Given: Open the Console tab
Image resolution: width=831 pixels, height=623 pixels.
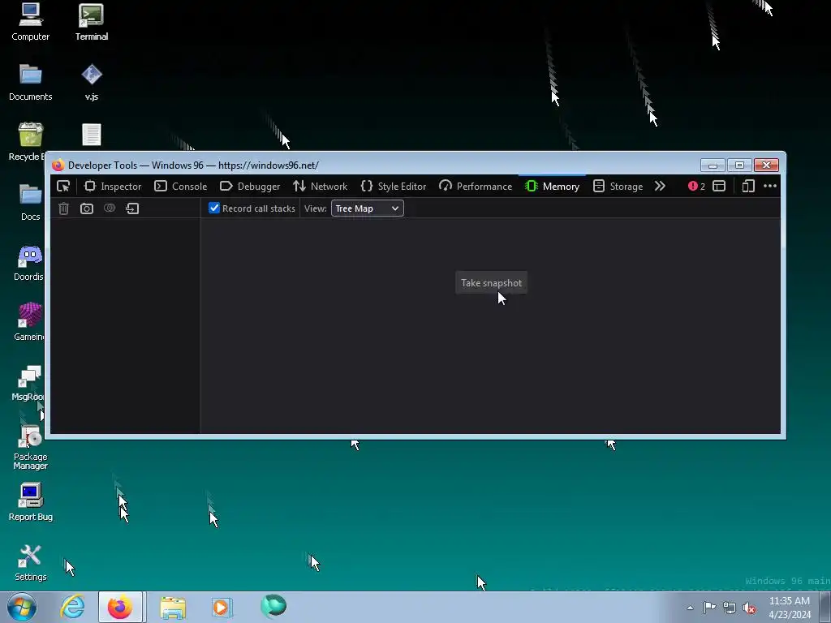Looking at the screenshot, I should [181, 187].
